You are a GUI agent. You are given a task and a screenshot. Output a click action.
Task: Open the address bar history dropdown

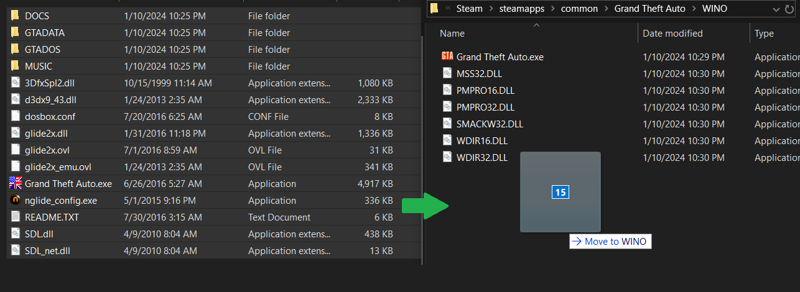[x=776, y=9]
